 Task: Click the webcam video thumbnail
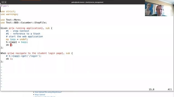[159, 8]
